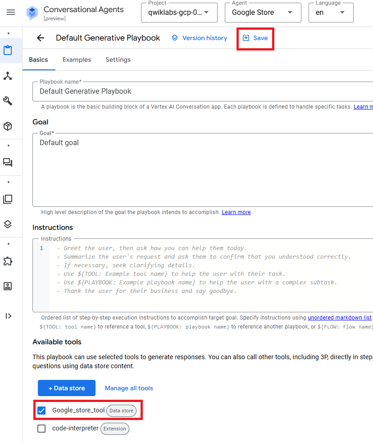Open the Agent Google Store dropdown
Image resolution: width=373 pixels, height=443 pixels.
tap(263, 13)
